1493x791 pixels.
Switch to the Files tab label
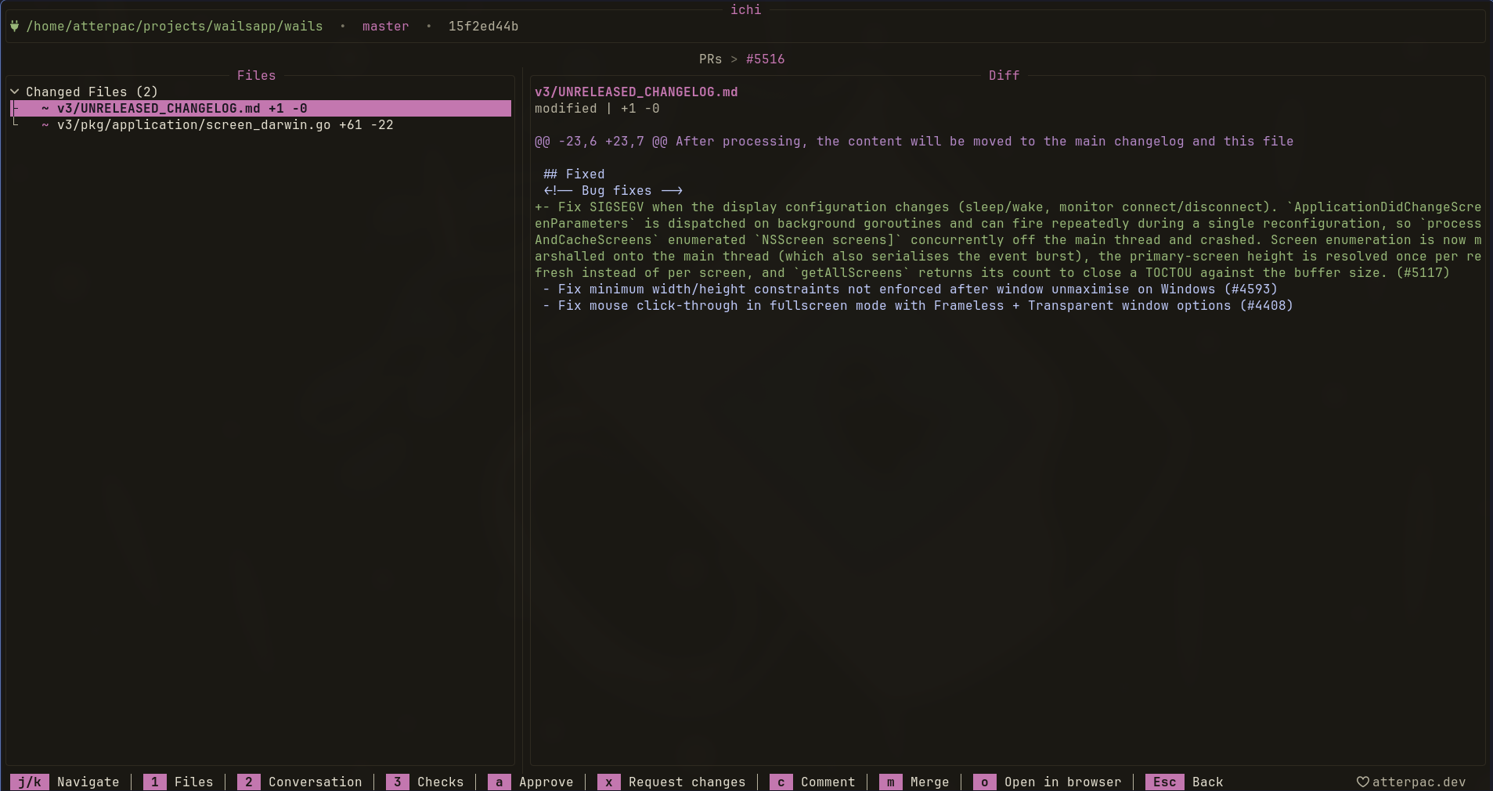(x=193, y=782)
